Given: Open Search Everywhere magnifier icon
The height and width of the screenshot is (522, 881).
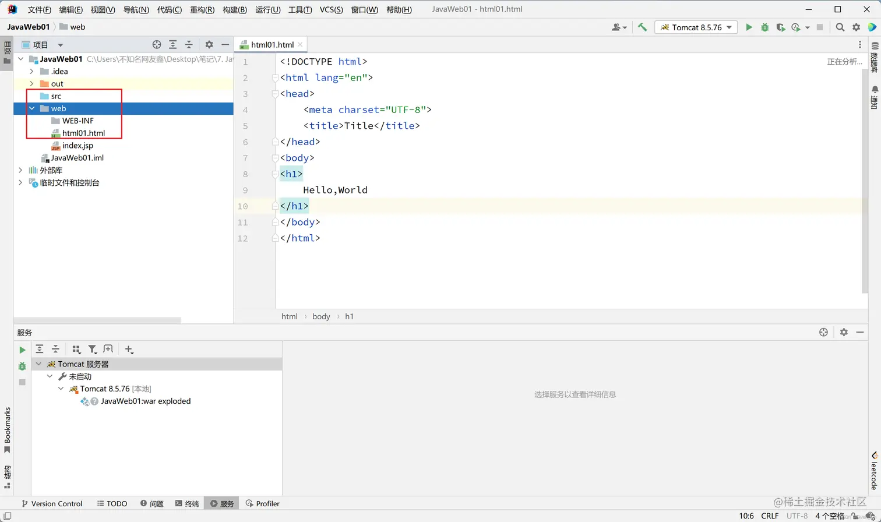Looking at the screenshot, I should (840, 27).
